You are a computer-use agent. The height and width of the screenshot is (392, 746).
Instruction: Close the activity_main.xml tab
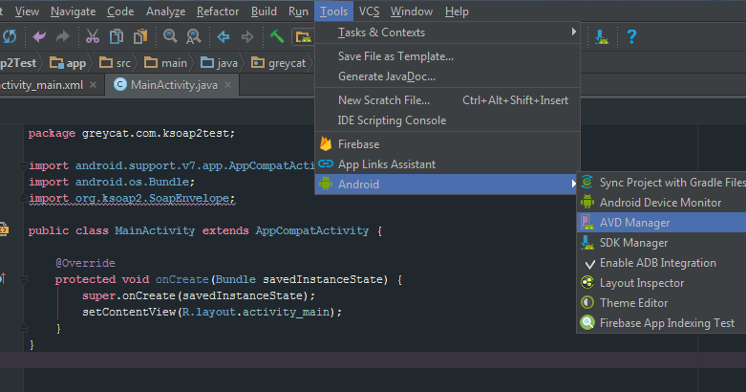[x=94, y=85]
